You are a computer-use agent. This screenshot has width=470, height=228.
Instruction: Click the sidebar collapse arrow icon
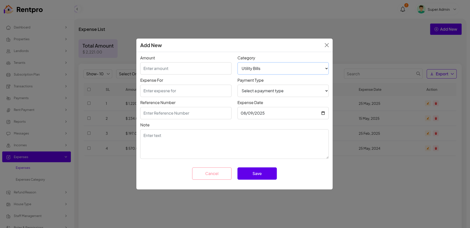coord(77,9)
